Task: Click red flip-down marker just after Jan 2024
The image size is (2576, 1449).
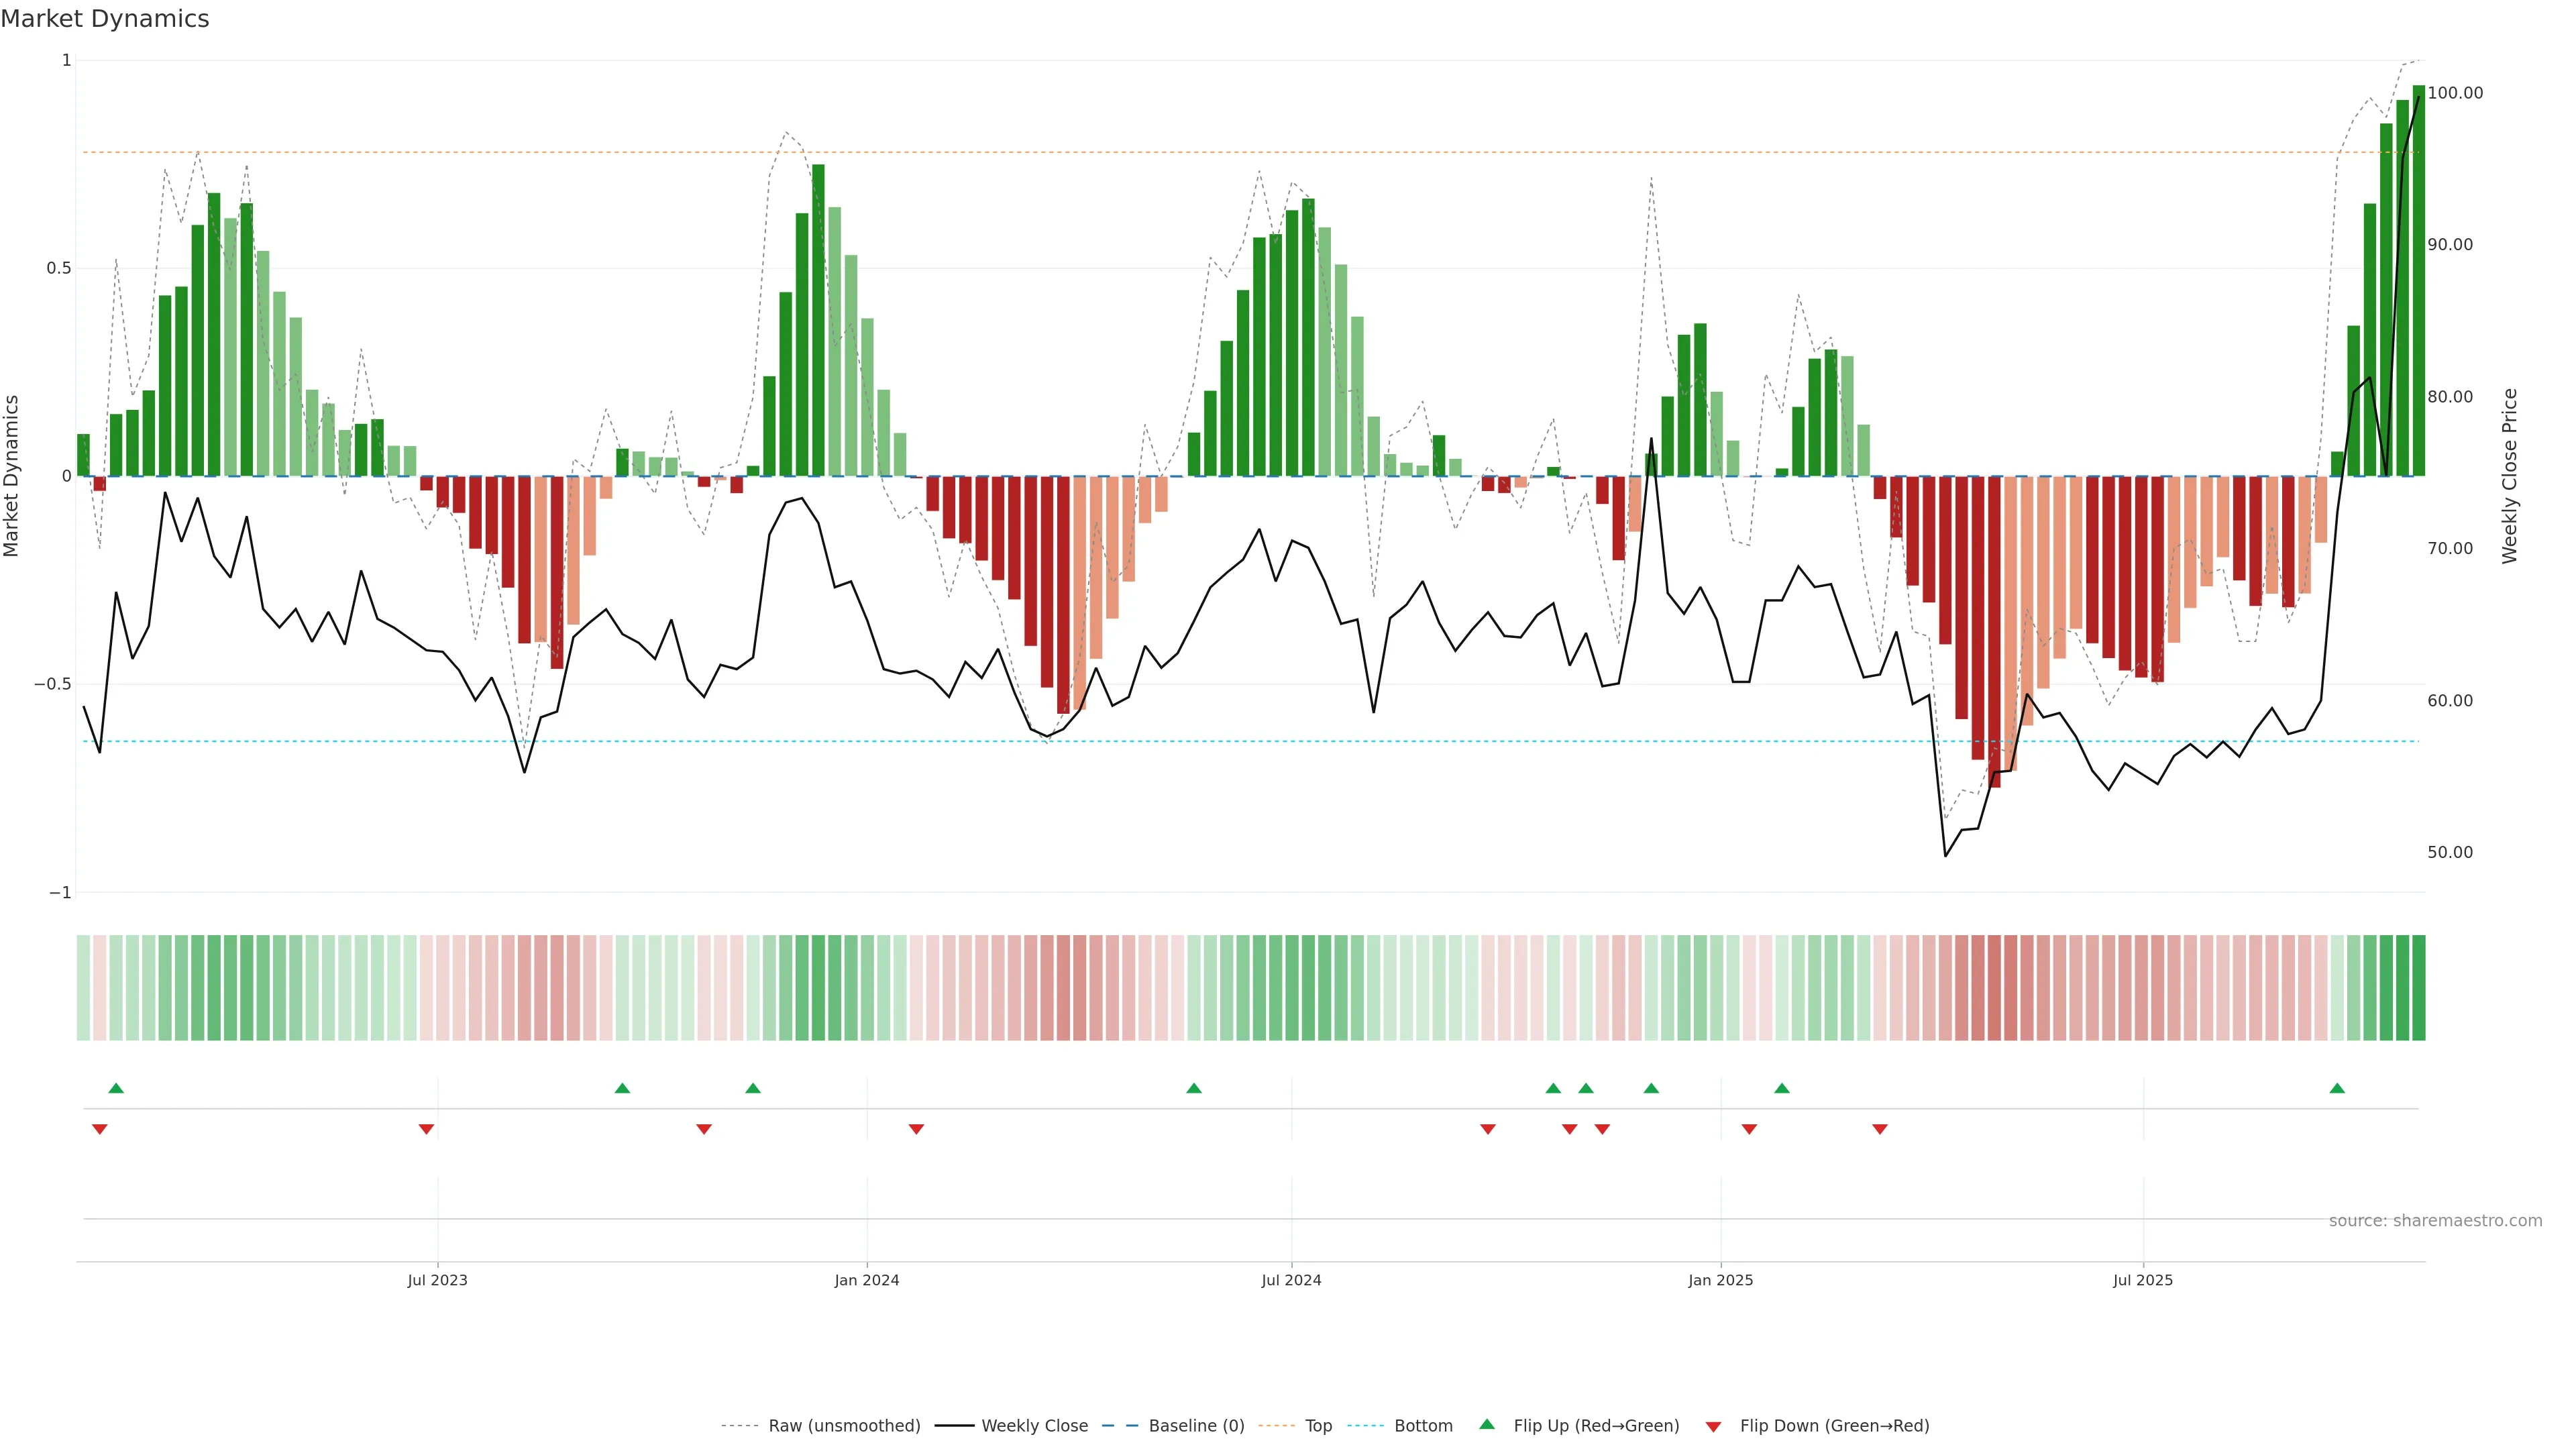Action: 916,1129
